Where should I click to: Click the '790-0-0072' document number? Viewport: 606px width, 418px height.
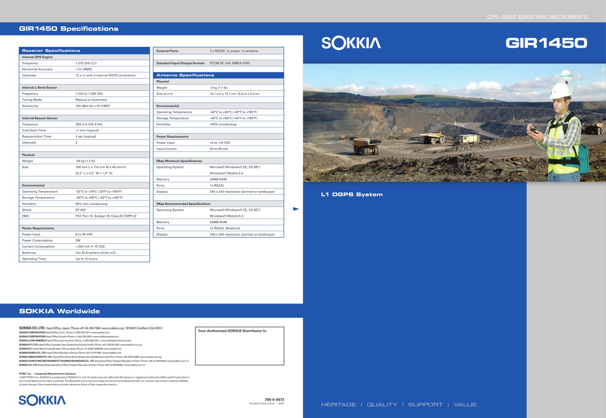(275, 400)
